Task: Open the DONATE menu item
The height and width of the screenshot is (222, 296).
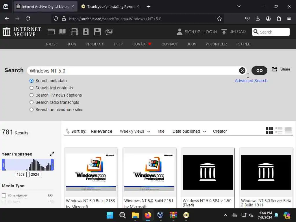Action: (x=142, y=44)
